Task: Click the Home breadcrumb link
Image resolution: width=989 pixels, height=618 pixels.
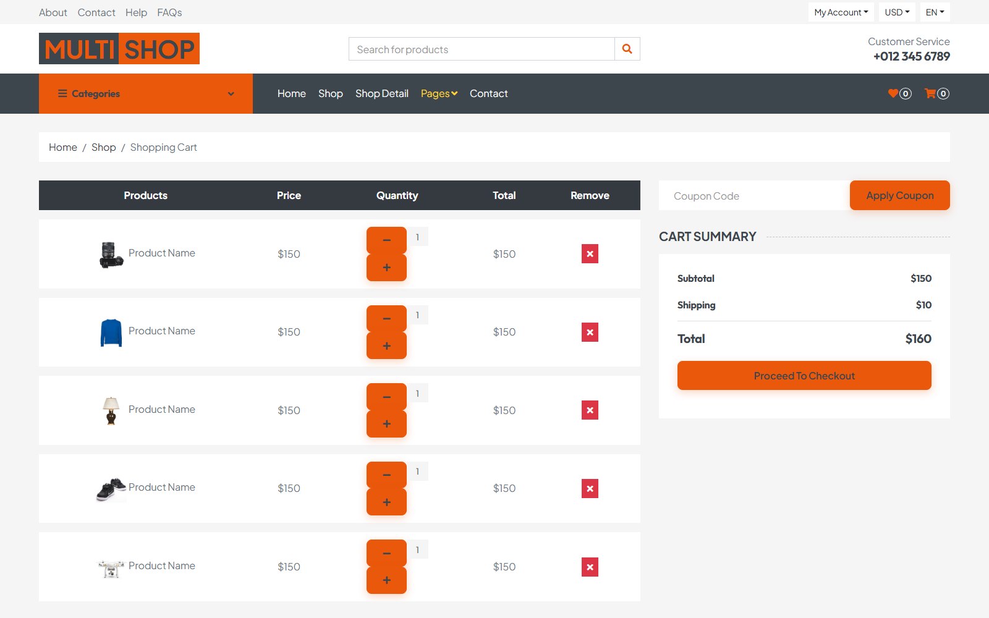Action: 63,147
